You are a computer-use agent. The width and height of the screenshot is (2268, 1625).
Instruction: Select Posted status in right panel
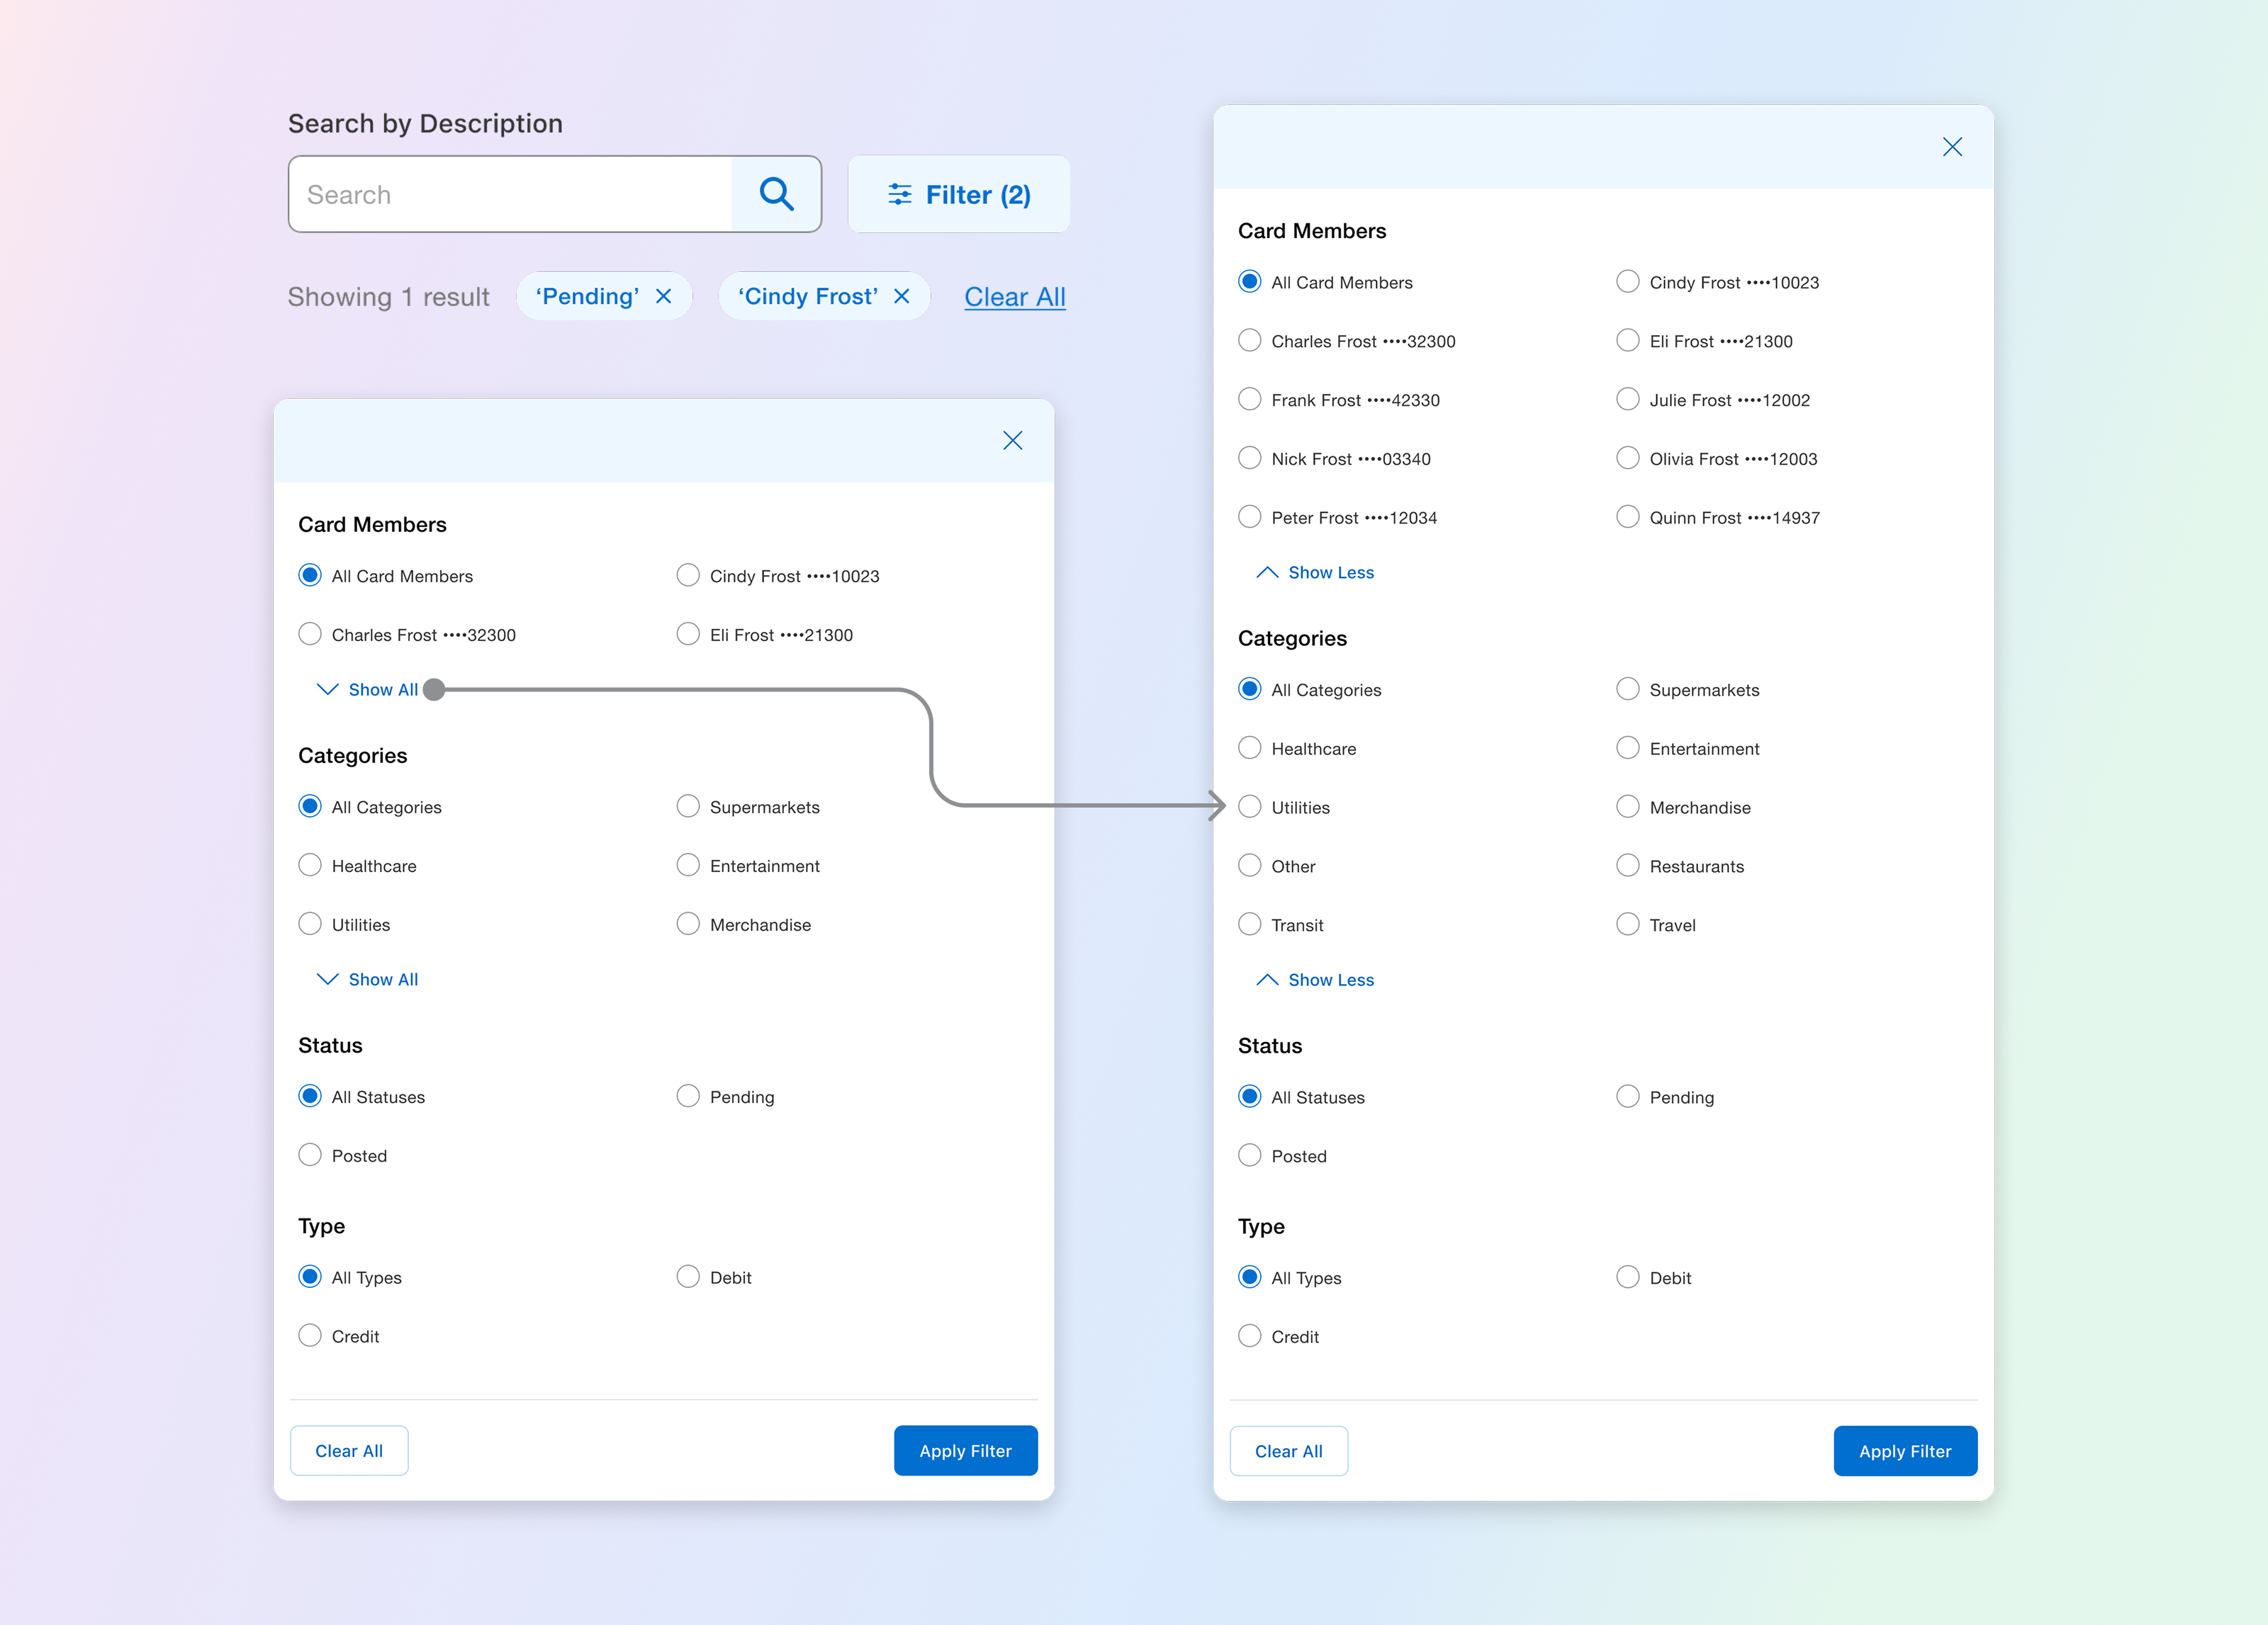tap(1250, 1156)
